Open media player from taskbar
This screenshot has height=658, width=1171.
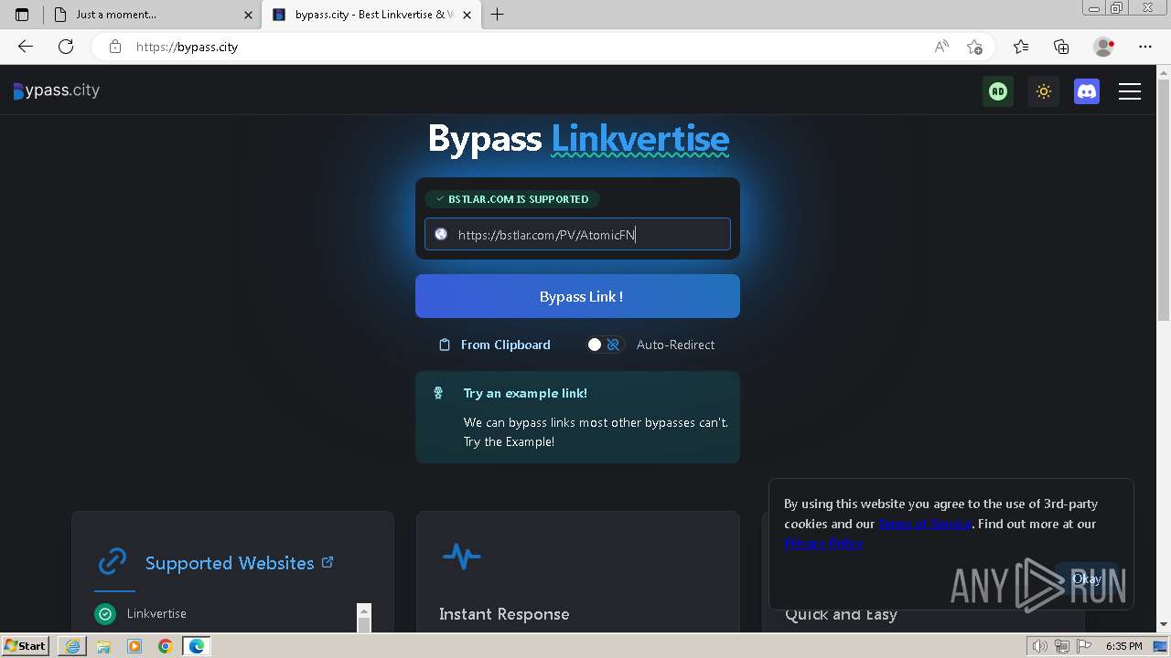coord(134,645)
